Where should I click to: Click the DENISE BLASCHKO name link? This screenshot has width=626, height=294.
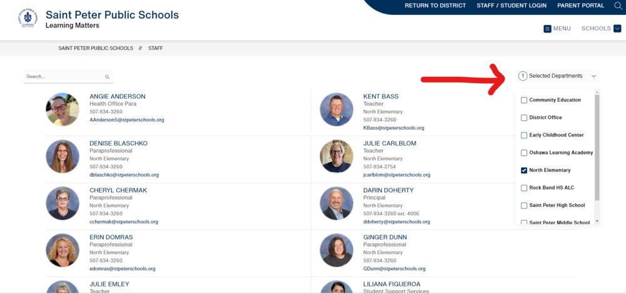(x=118, y=144)
